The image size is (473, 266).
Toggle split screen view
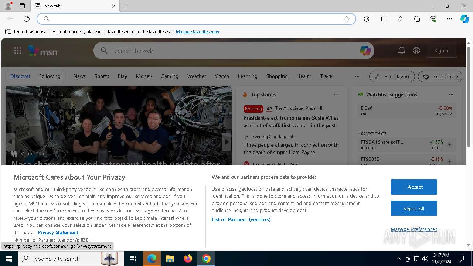[384, 19]
